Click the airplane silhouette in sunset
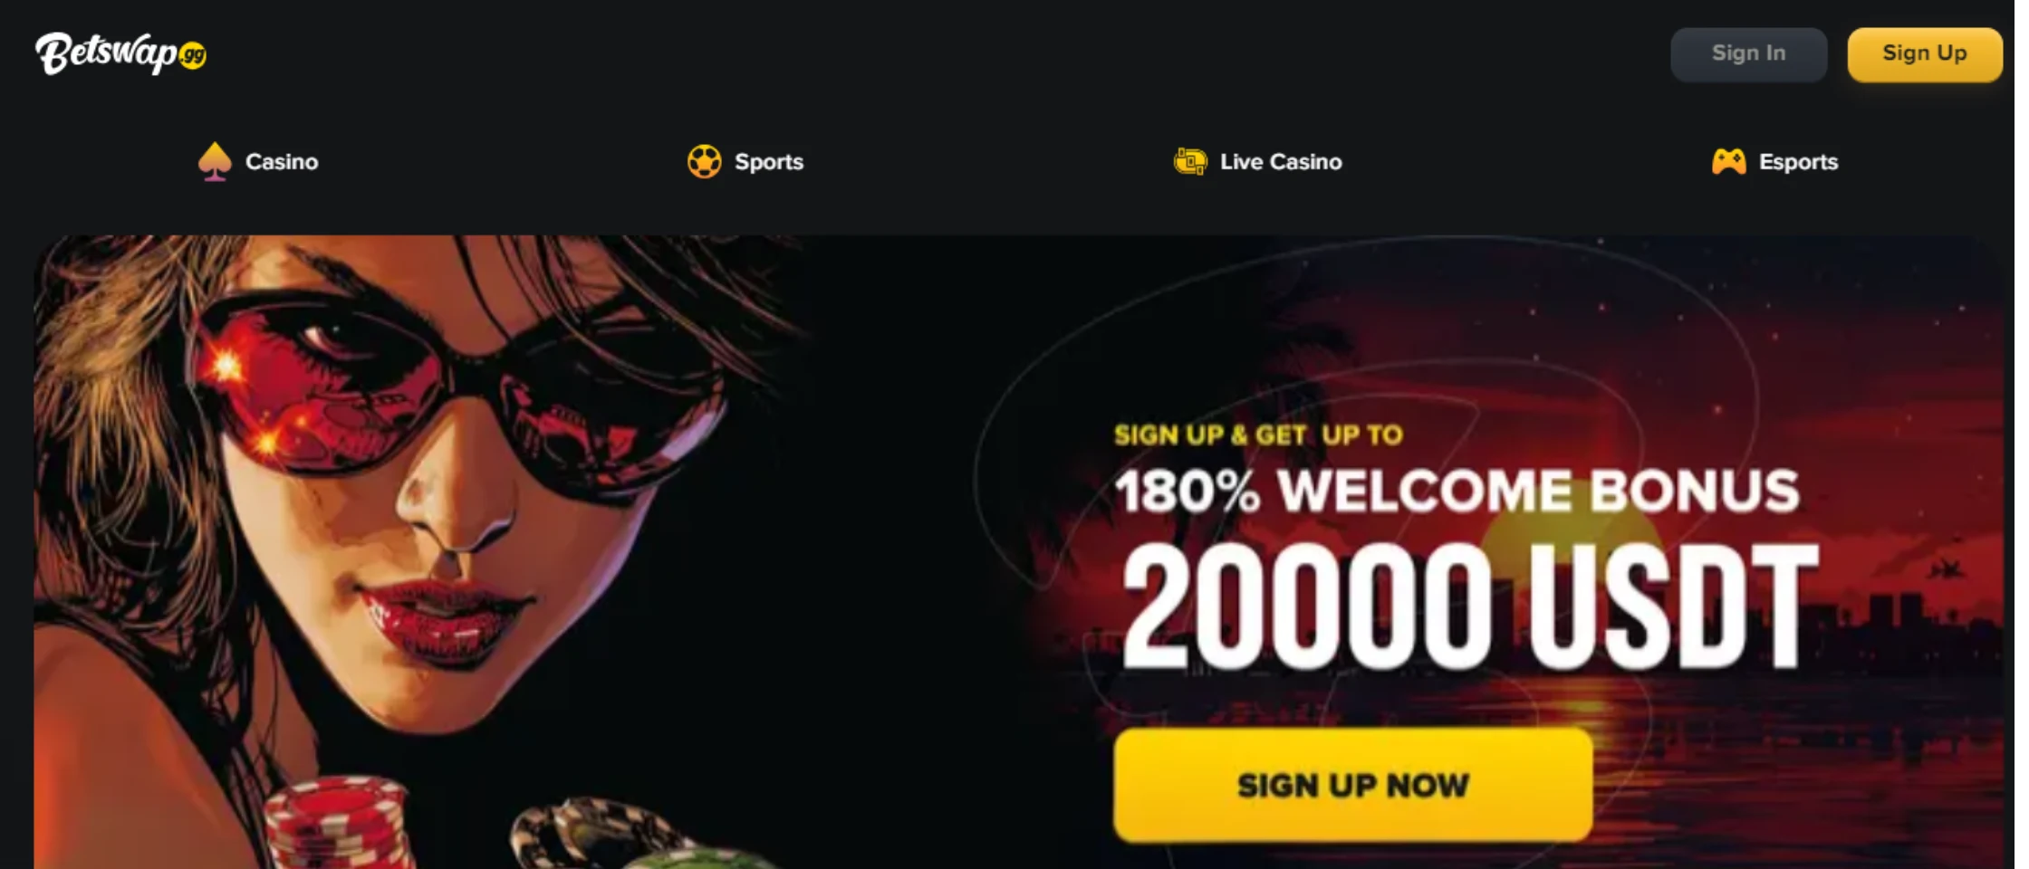 point(1946,569)
